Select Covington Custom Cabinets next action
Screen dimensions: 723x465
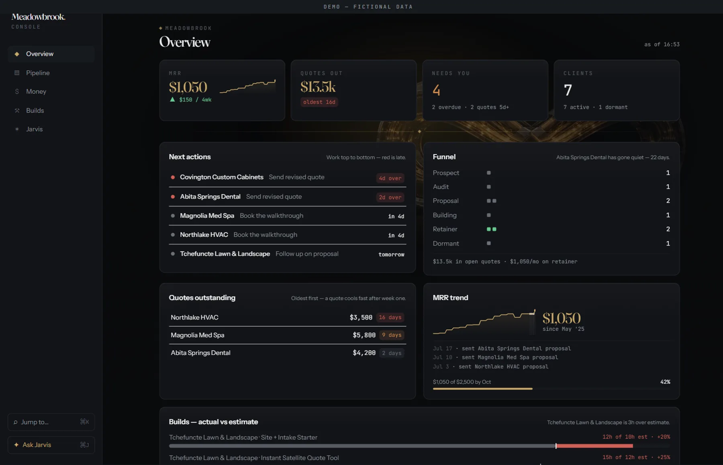pyautogui.click(x=288, y=177)
